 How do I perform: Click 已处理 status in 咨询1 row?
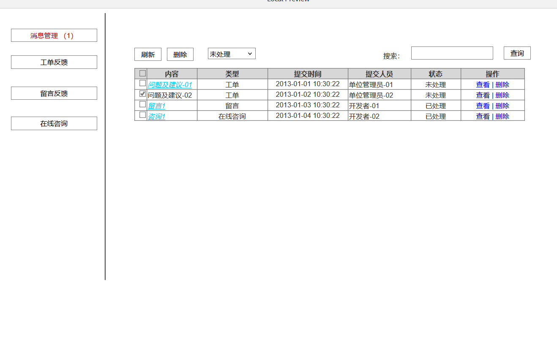[x=436, y=116]
